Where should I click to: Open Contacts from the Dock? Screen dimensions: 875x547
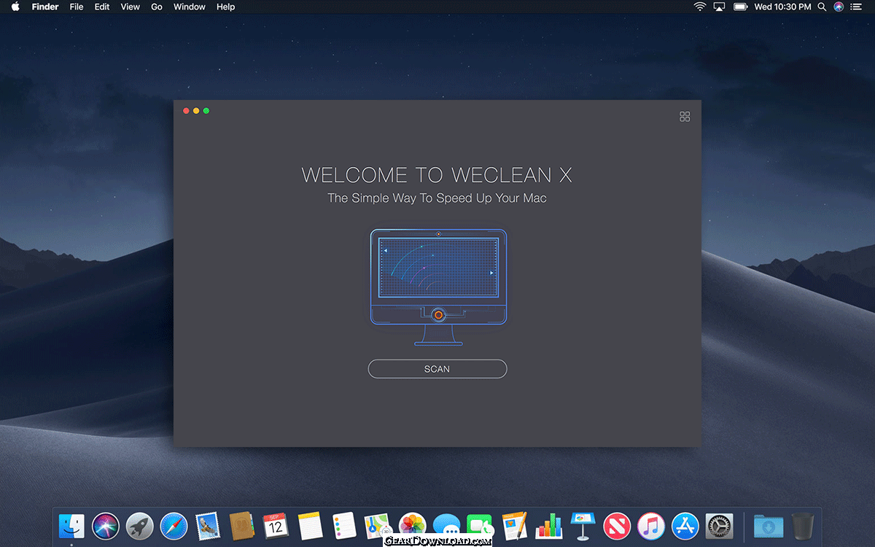[241, 525]
